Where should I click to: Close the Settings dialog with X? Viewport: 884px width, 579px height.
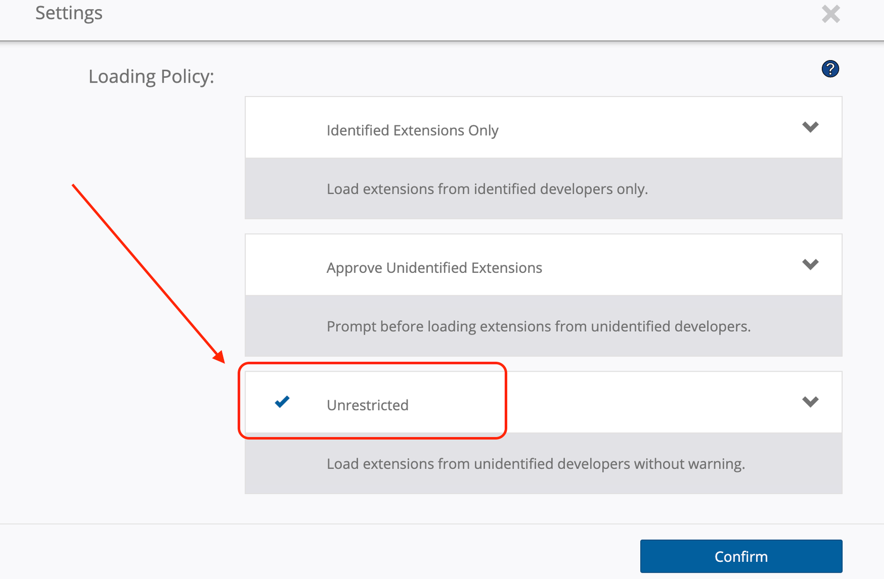(830, 14)
